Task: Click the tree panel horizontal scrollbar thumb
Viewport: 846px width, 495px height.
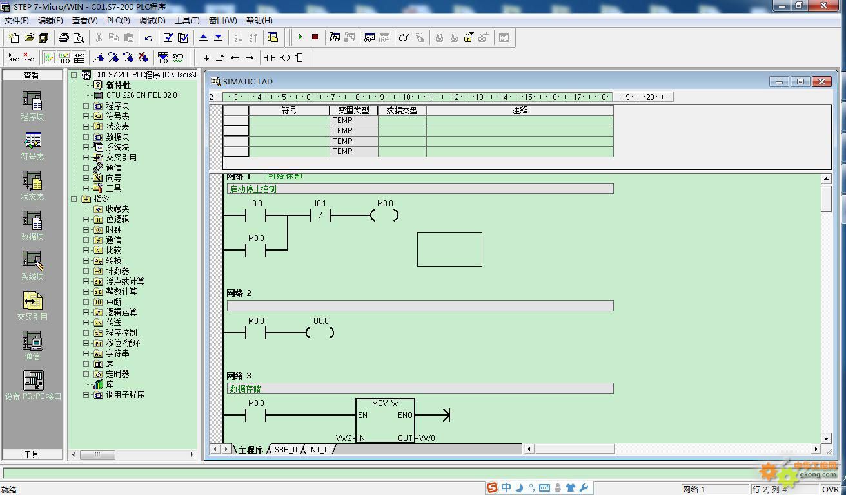Action: (x=97, y=454)
